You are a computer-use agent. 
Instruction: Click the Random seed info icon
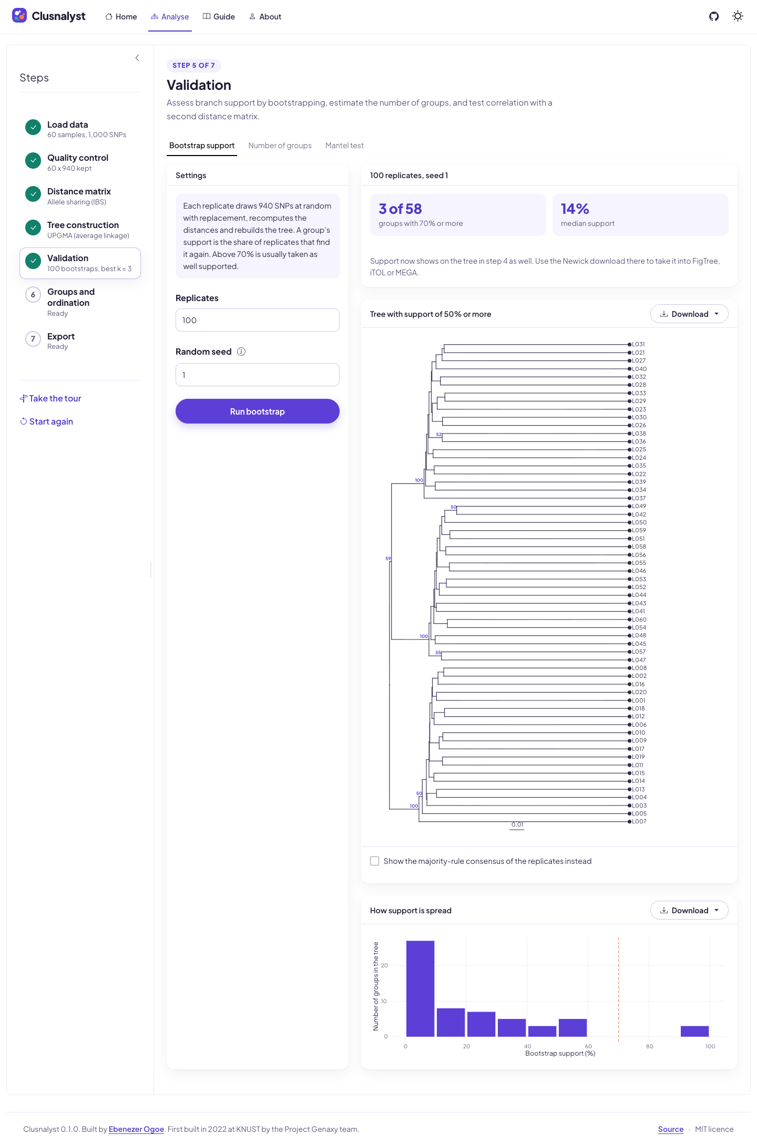241,352
